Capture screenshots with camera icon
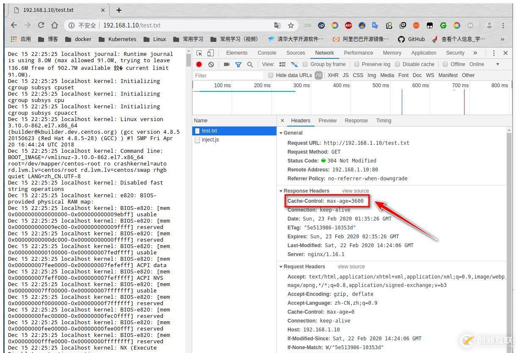Image resolution: width=517 pixels, height=353 pixels. (227, 64)
